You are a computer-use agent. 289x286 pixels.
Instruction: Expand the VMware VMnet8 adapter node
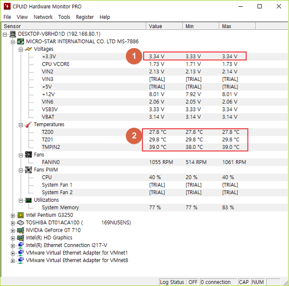(x=13, y=261)
